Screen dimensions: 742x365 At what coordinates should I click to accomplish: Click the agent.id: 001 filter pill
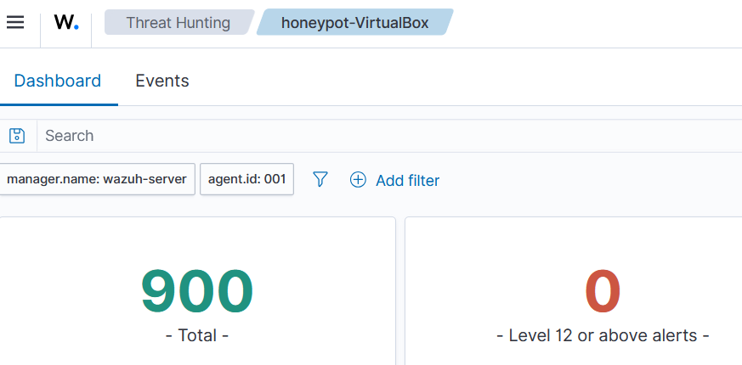click(x=247, y=179)
